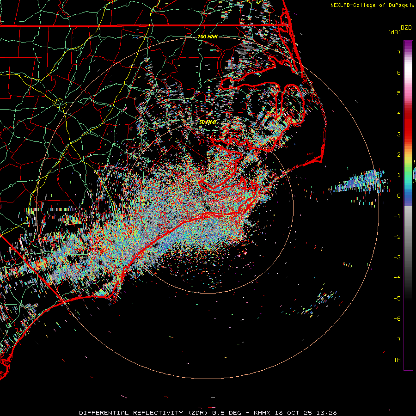Click the scale label reading -3

[397, 257]
